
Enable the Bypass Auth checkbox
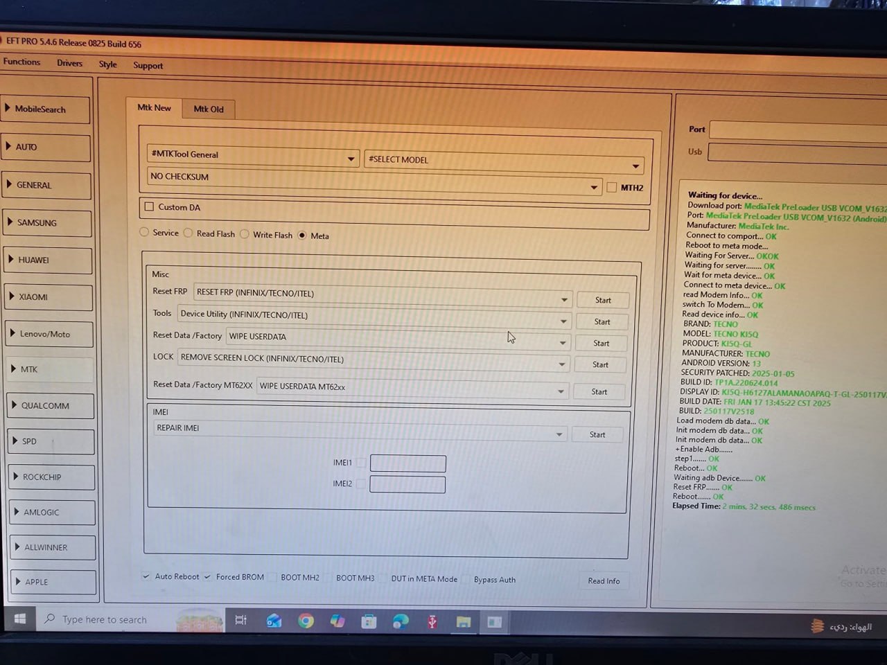point(466,579)
